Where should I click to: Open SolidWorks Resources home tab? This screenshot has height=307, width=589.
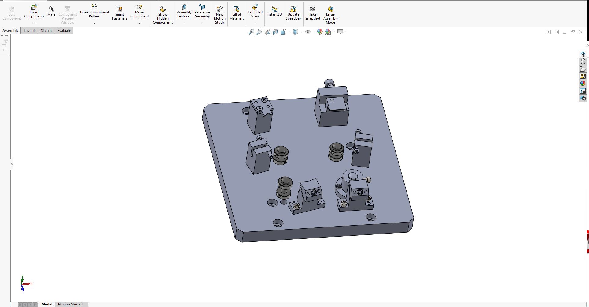point(583,54)
